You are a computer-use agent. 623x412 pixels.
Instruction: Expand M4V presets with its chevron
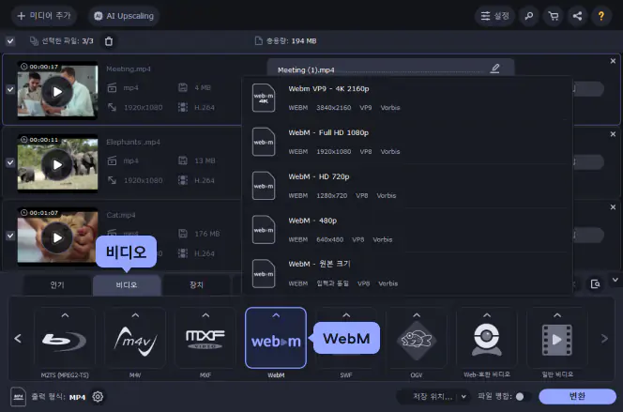coord(135,315)
